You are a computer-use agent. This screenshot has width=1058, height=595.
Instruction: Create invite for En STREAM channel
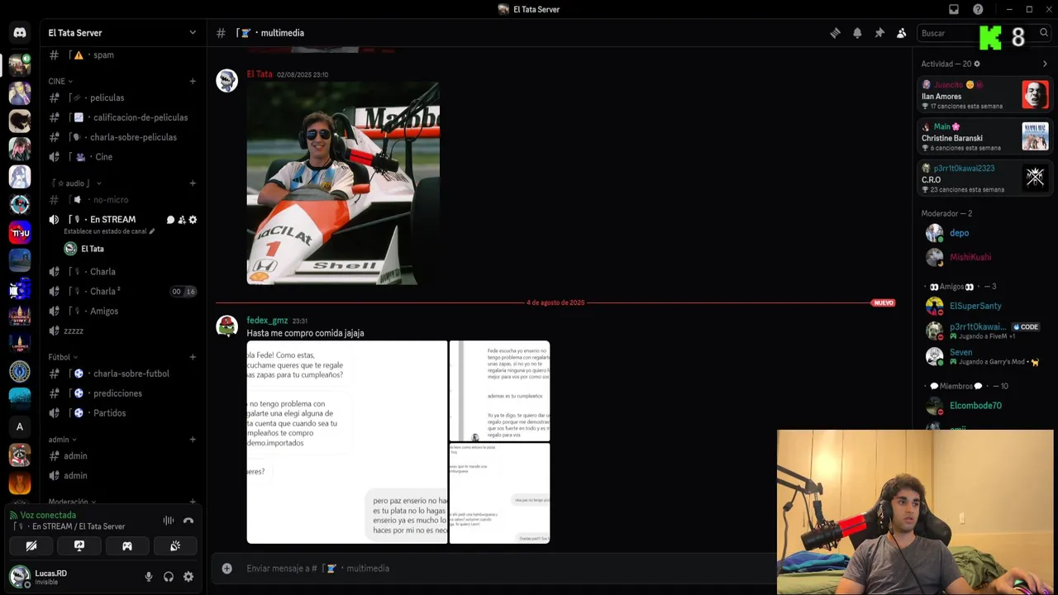click(182, 220)
